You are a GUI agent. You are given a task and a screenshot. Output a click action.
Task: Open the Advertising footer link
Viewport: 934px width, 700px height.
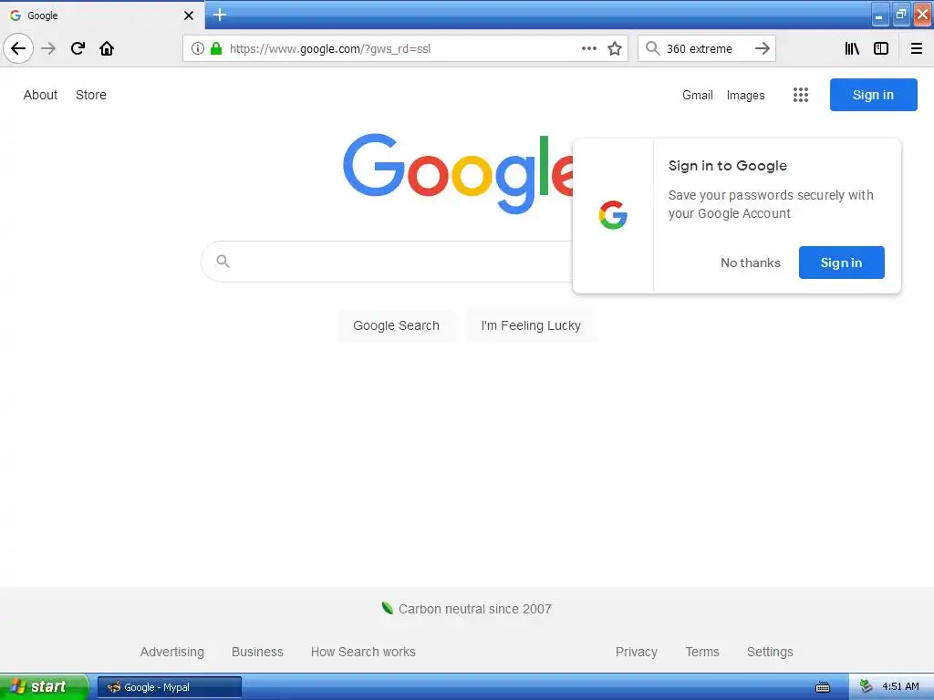[172, 652]
